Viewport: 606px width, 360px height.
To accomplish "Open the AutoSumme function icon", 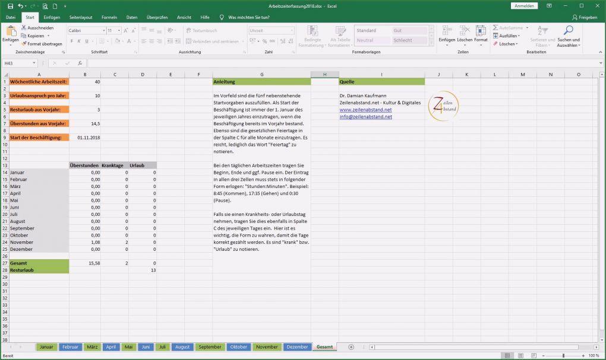I will [495, 28].
